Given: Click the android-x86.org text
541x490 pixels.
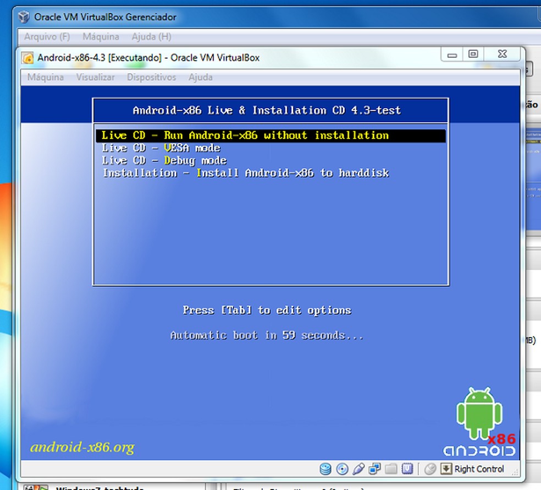Looking at the screenshot, I should point(82,447).
